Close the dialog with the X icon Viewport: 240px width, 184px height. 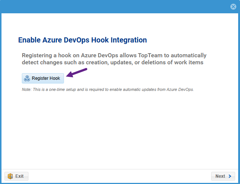233,7
